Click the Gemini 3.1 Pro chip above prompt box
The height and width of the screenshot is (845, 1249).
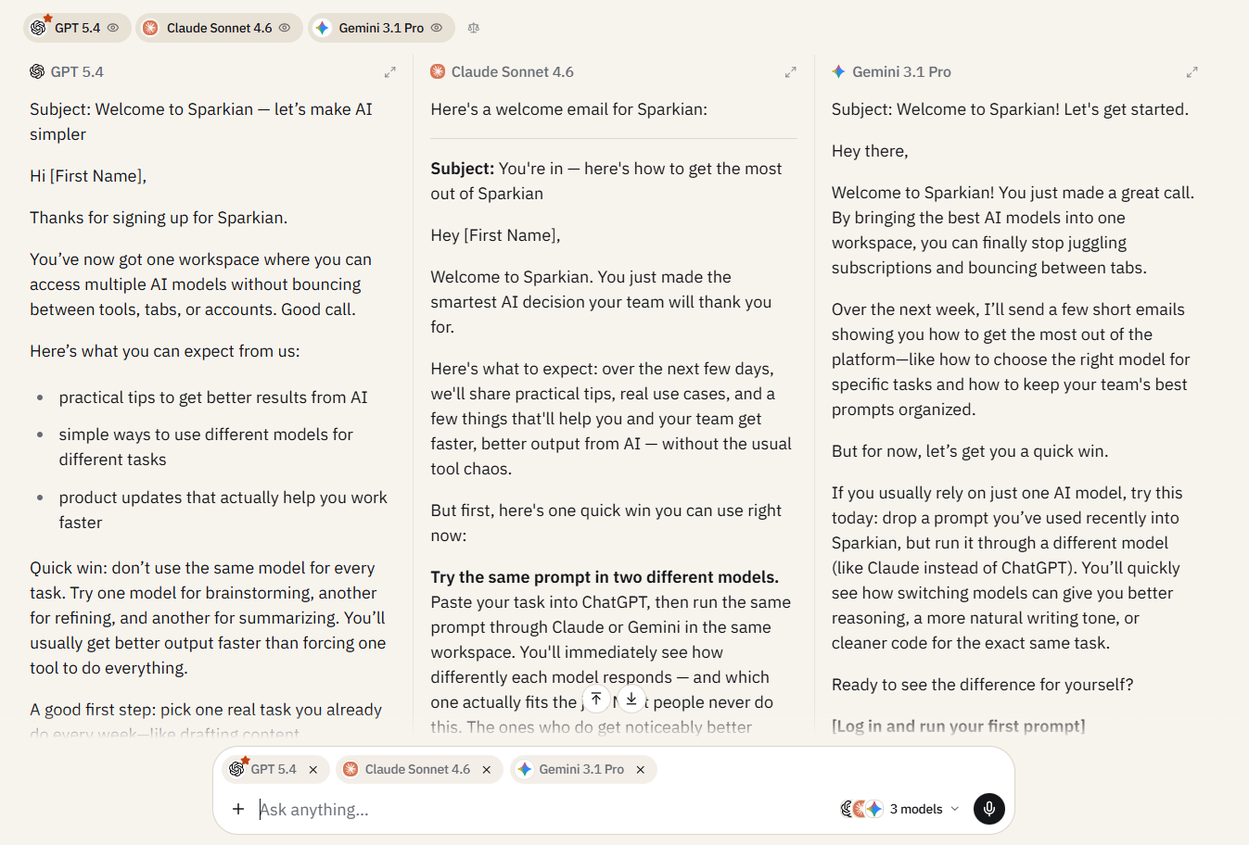coord(581,769)
